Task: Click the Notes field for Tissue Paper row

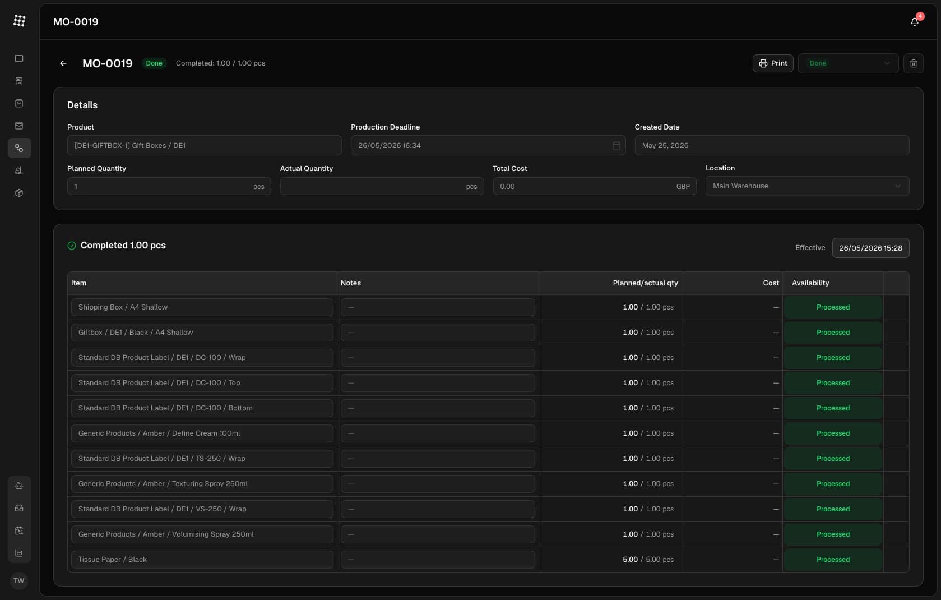Action: (x=438, y=560)
